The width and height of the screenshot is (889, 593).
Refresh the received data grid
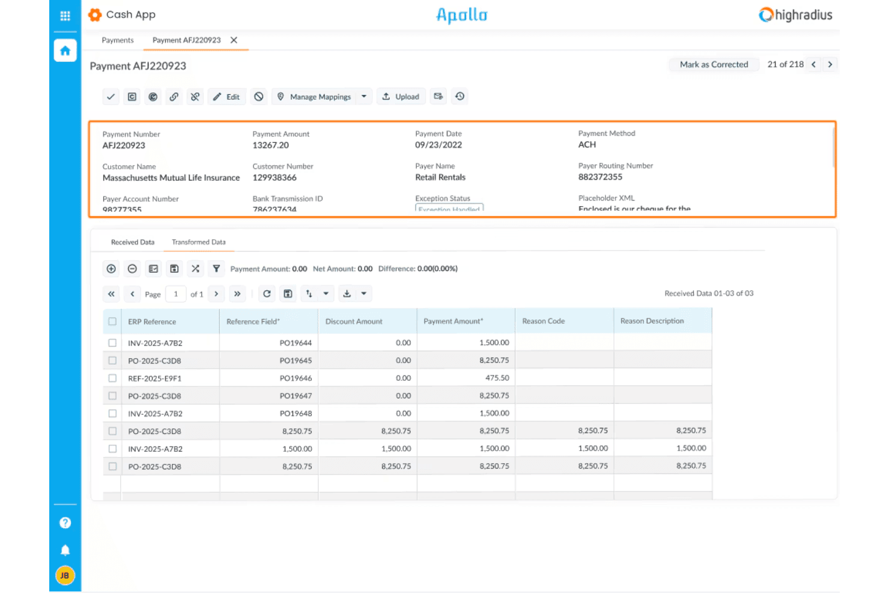pos(267,294)
